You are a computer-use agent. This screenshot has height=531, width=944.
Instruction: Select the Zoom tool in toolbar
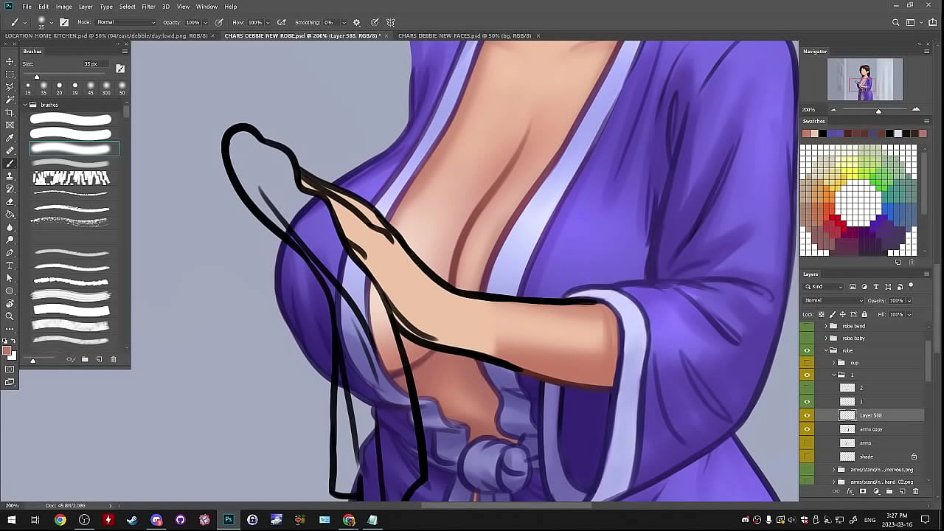click(10, 316)
